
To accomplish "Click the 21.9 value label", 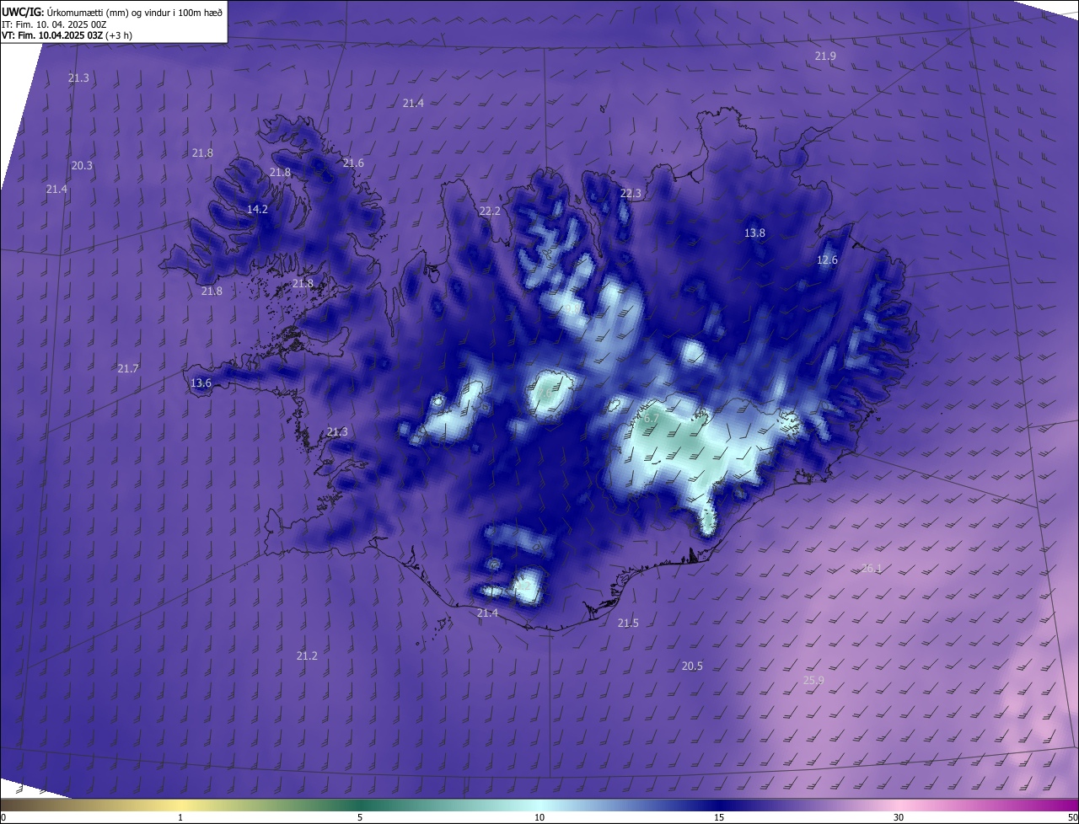I will click(825, 56).
